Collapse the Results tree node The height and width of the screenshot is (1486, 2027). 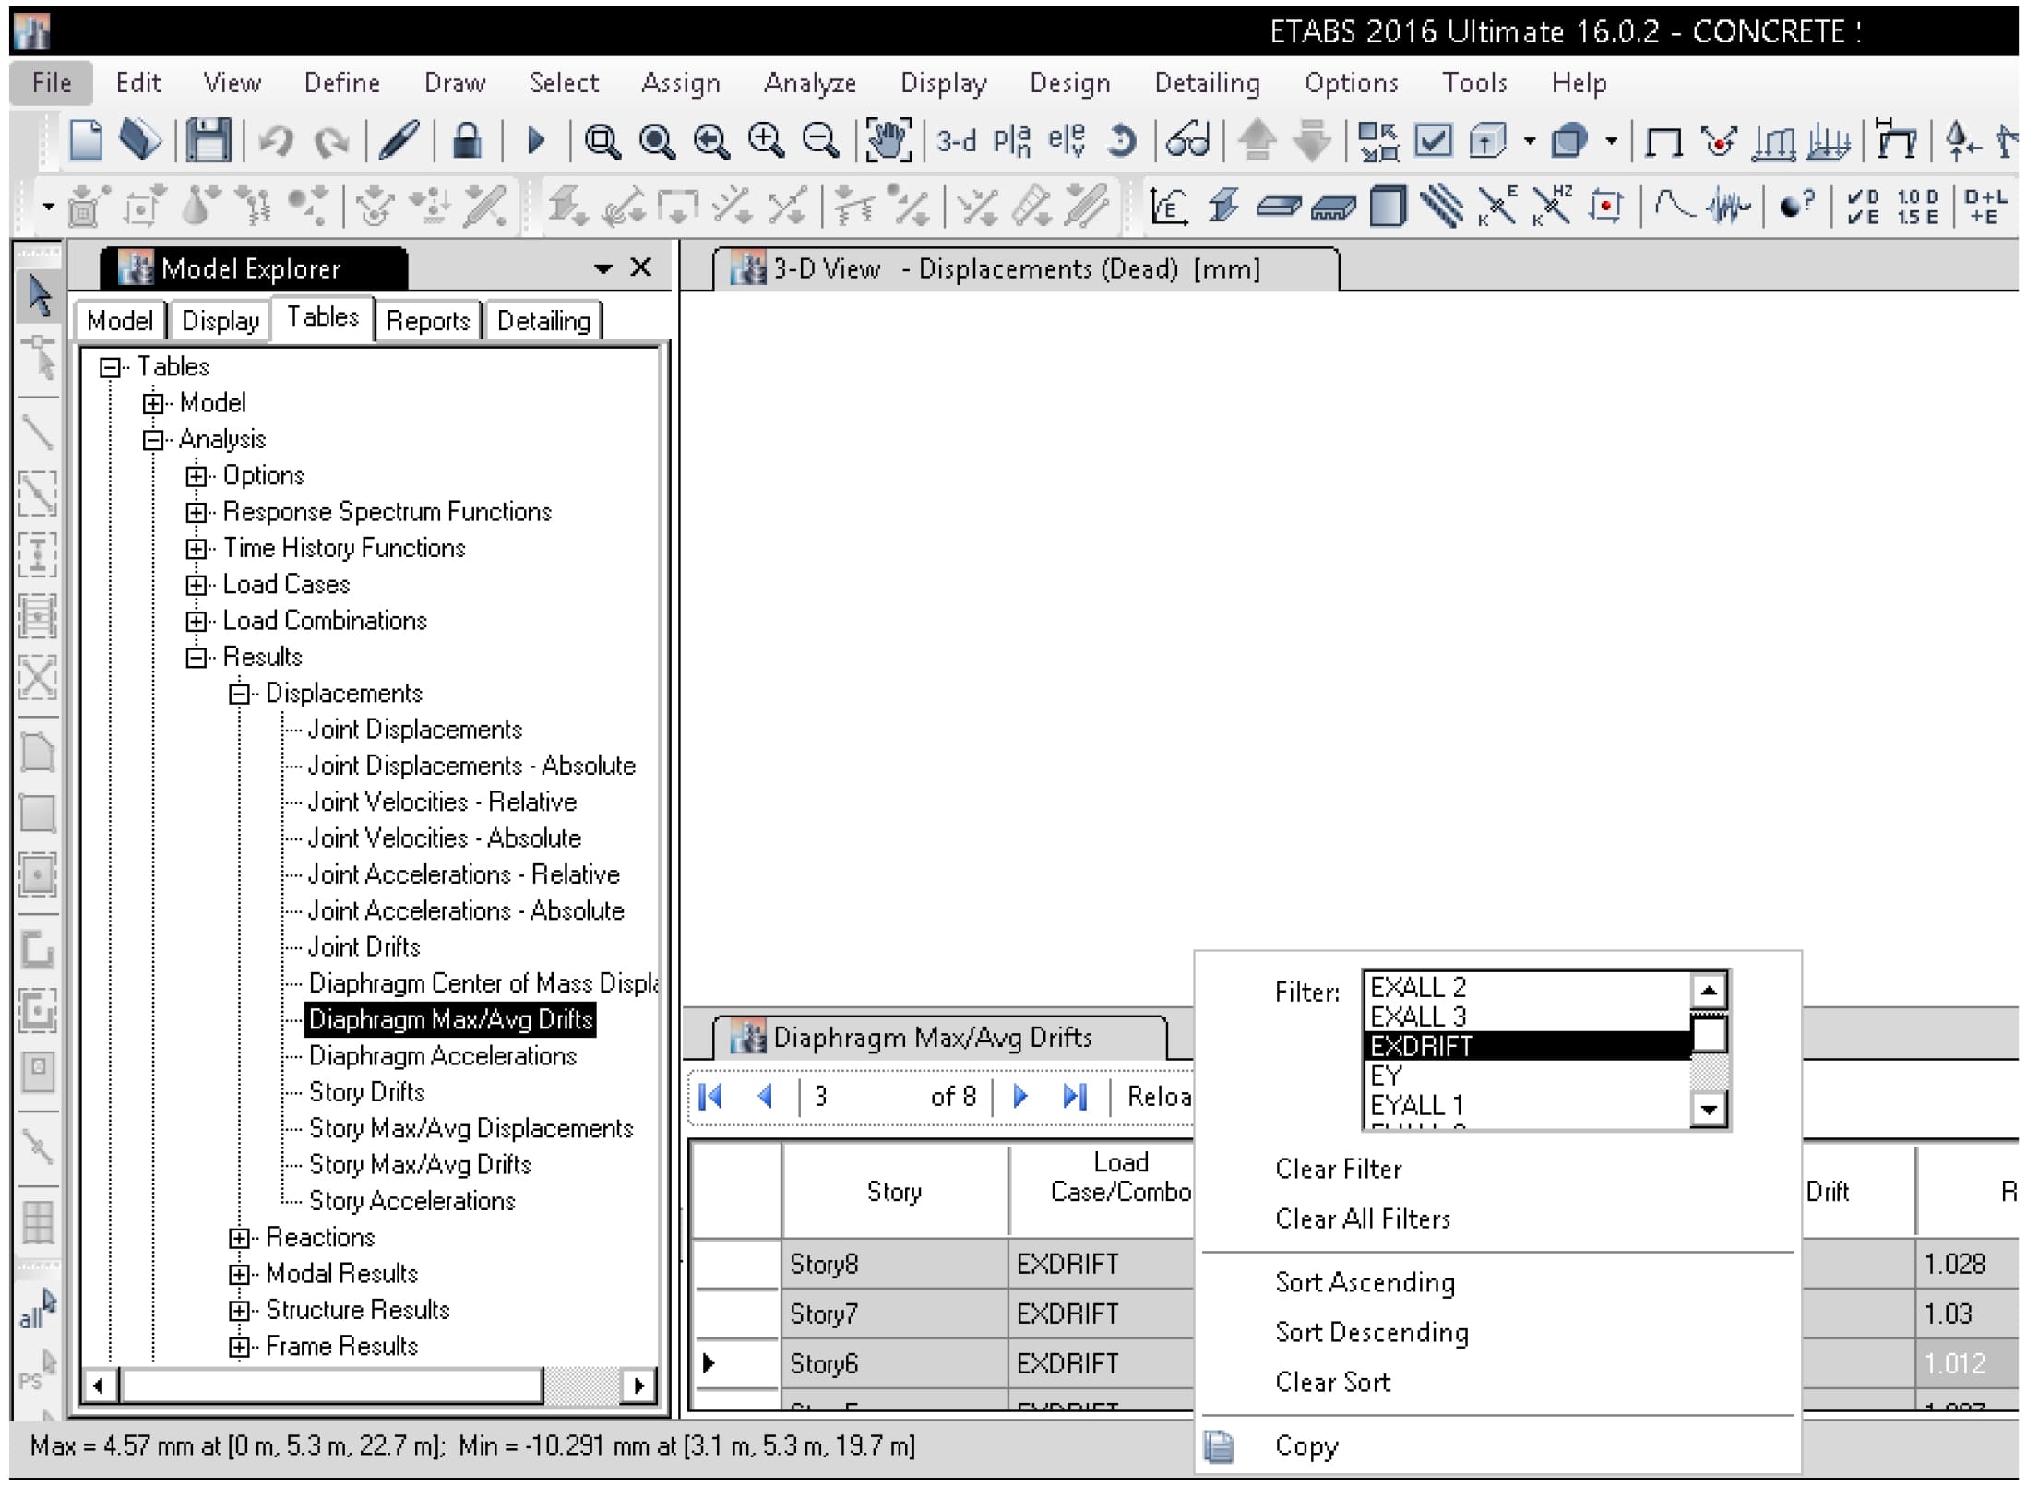[x=196, y=658]
